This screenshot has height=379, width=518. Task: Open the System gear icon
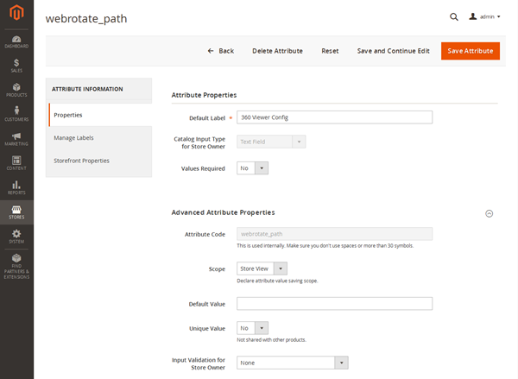coord(16,237)
